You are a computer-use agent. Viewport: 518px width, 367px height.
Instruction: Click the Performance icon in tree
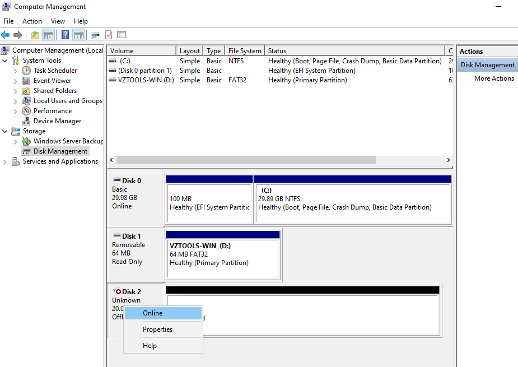pos(26,111)
